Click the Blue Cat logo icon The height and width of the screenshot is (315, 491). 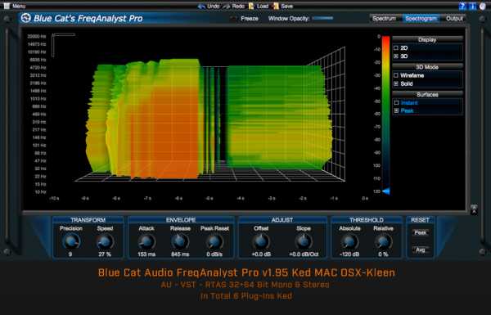(25, 18)
